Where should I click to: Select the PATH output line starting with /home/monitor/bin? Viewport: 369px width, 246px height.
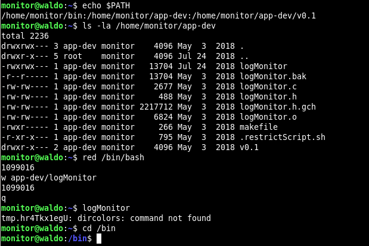(159, 15)
